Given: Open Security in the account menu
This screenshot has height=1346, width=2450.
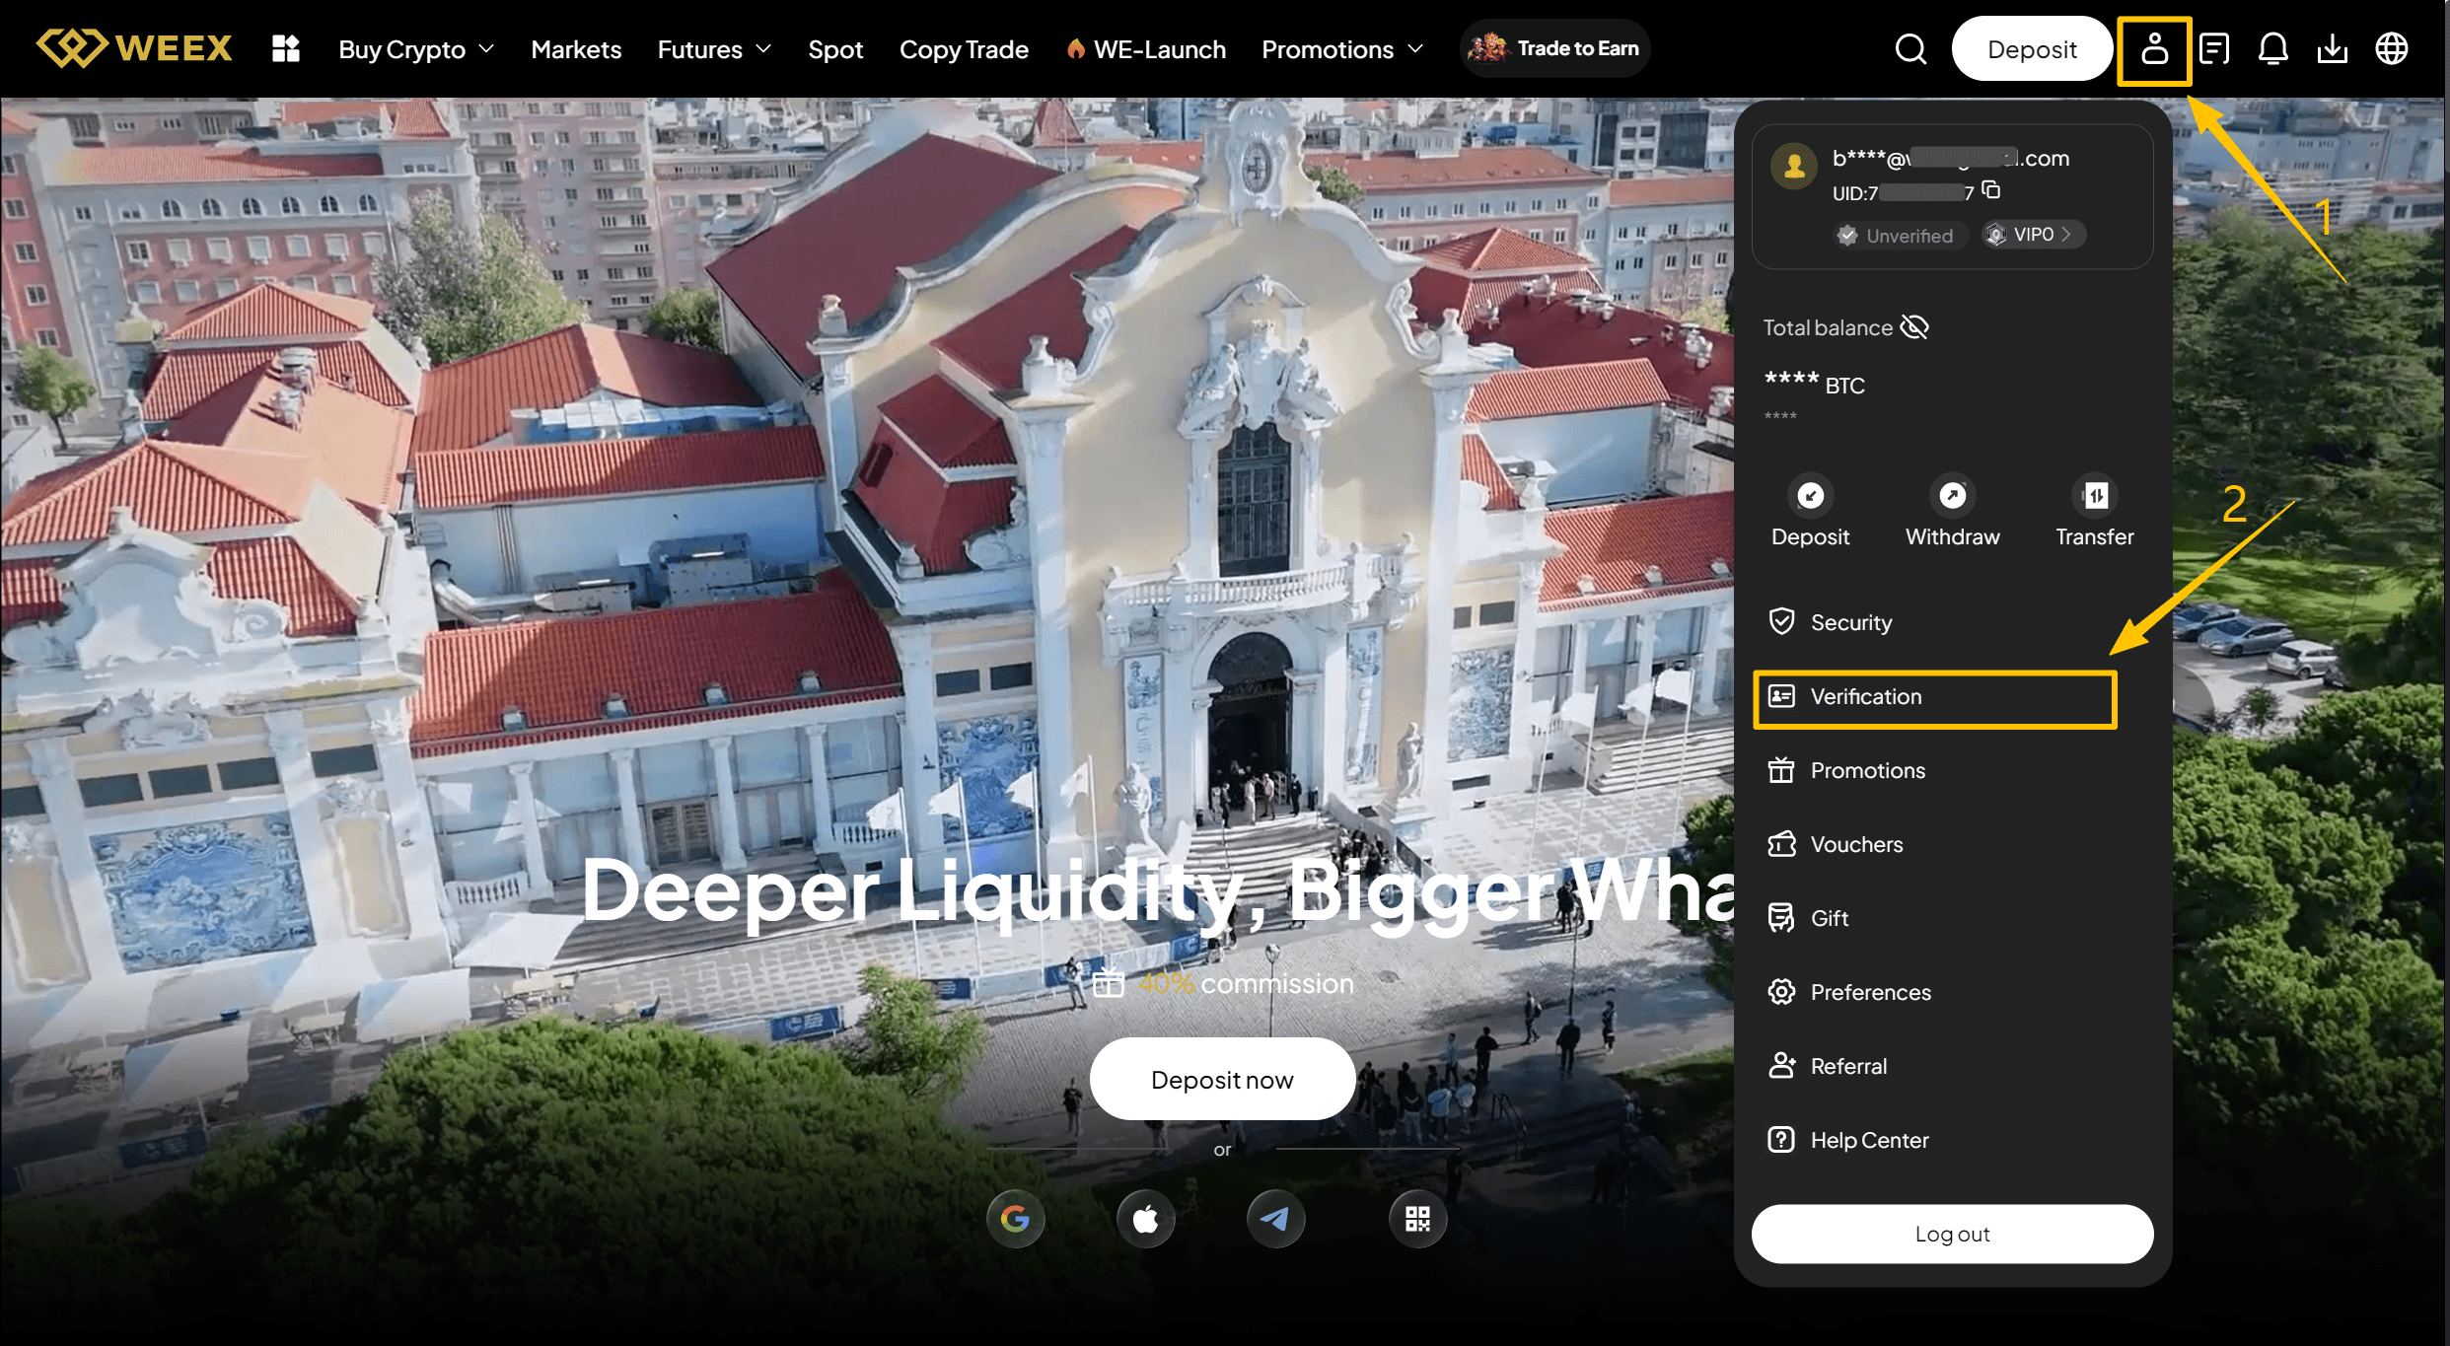Looking at the screenshot, I should (1850, 622).
